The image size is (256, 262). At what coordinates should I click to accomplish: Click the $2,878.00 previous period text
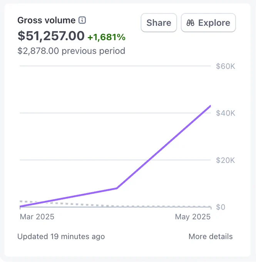pyautogui.click(x=71, y=51)
